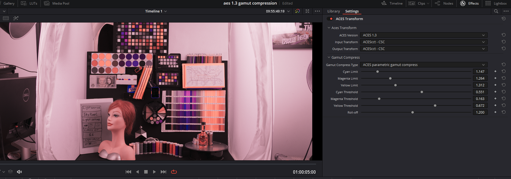This screenshot has height=179, width=511.
Task: Add keyframe for Cyan Limit
Action: click(495, 72)
